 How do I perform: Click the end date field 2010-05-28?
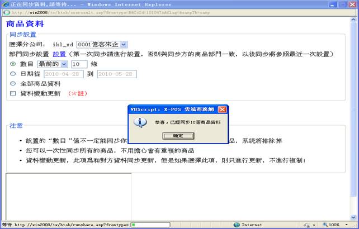coord(116,74)
